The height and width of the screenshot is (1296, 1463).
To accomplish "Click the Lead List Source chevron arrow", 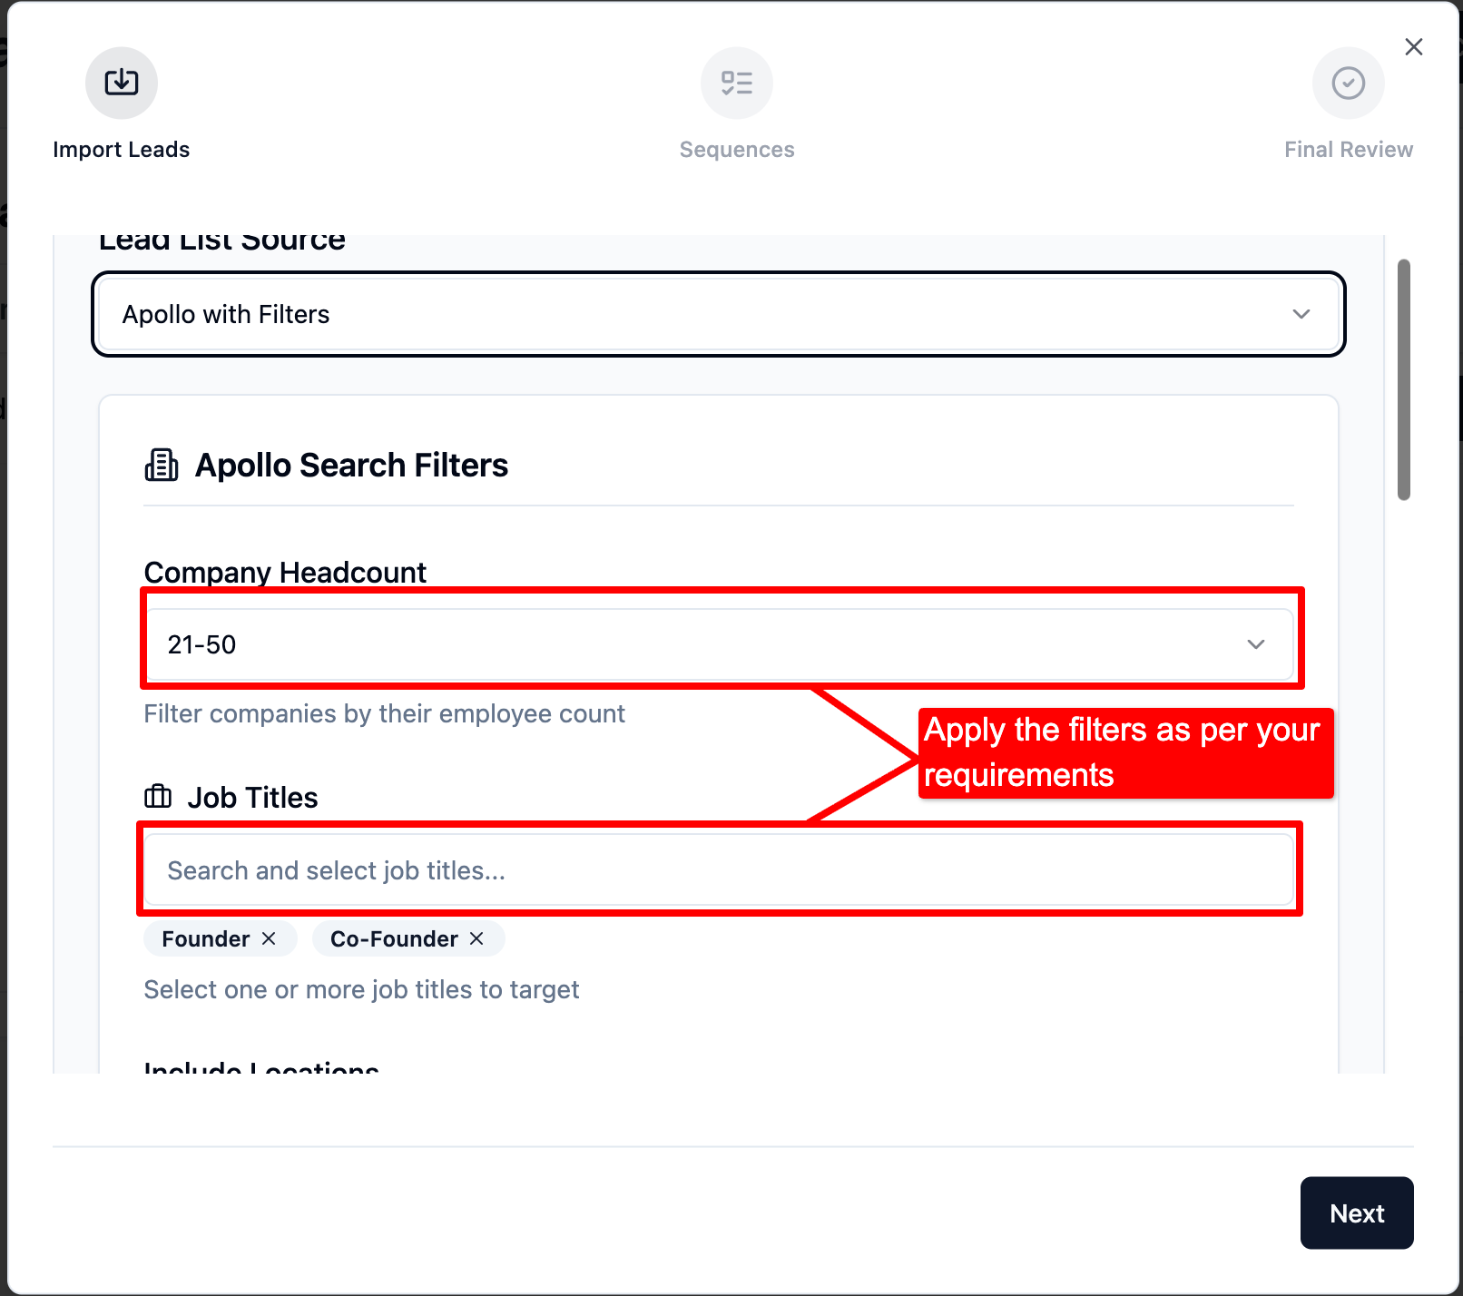I will pos(1301,314).
